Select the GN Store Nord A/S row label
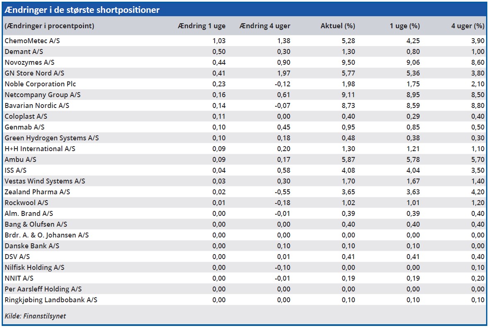Viewport: 489px width, 328px height. 34,73
